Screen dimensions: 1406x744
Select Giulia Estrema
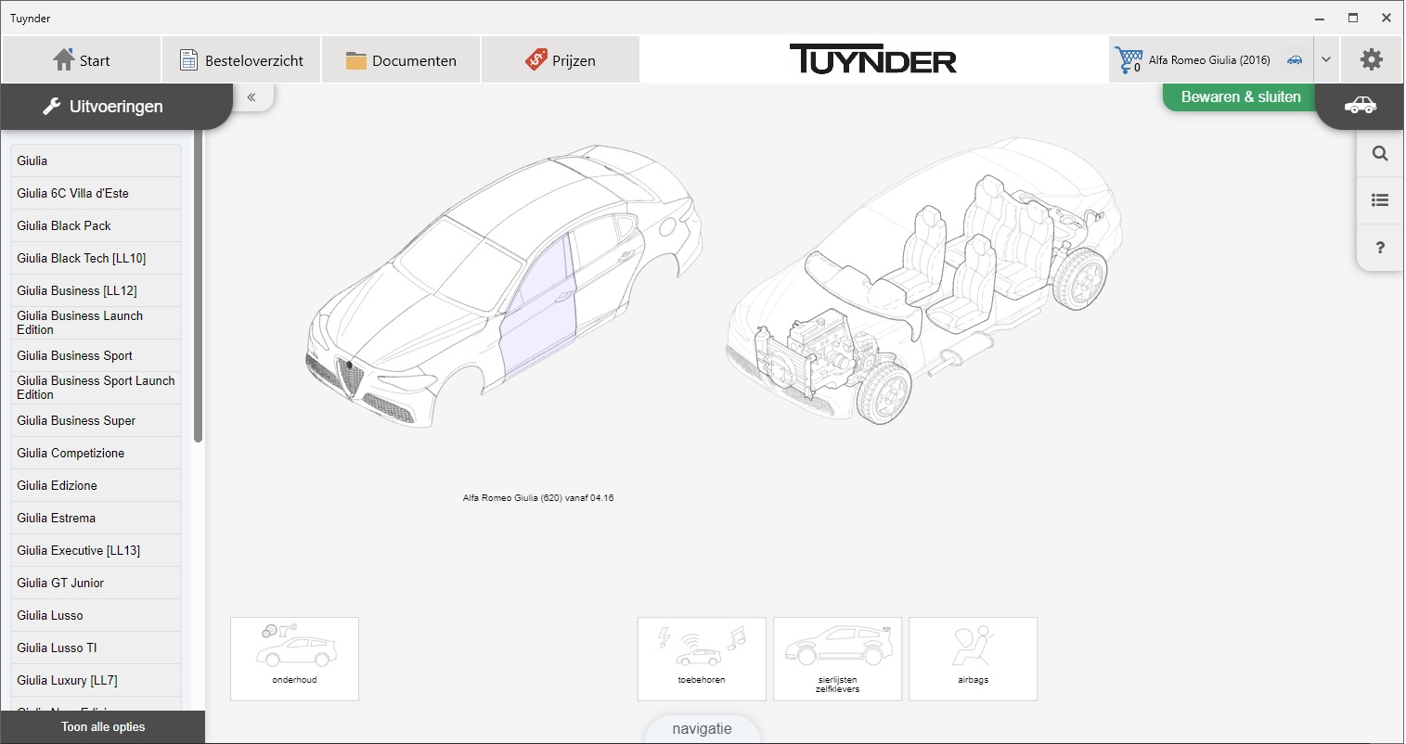pos(96,518)
